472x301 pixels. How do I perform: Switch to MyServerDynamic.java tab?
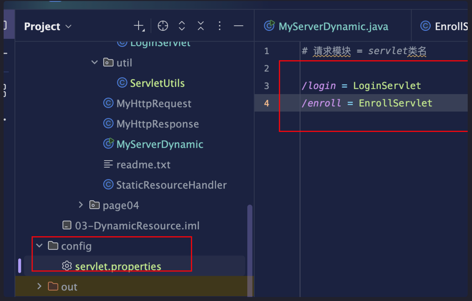tap(333, 26)
